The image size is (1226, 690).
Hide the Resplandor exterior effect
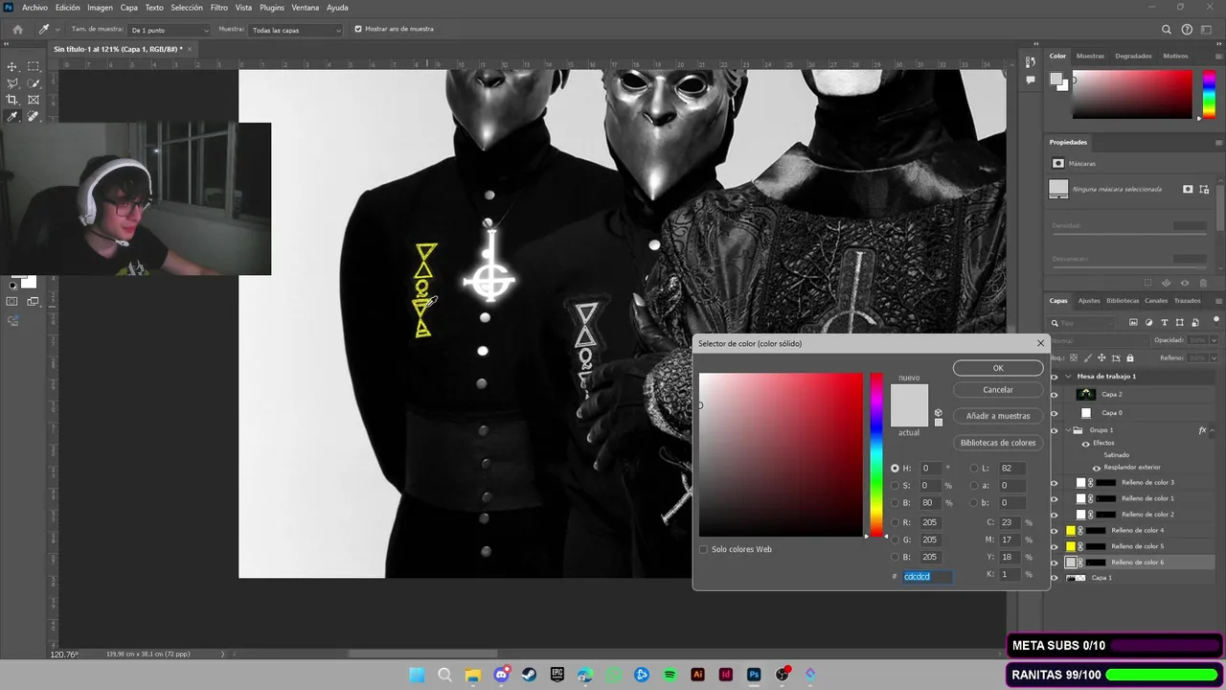1097,468
